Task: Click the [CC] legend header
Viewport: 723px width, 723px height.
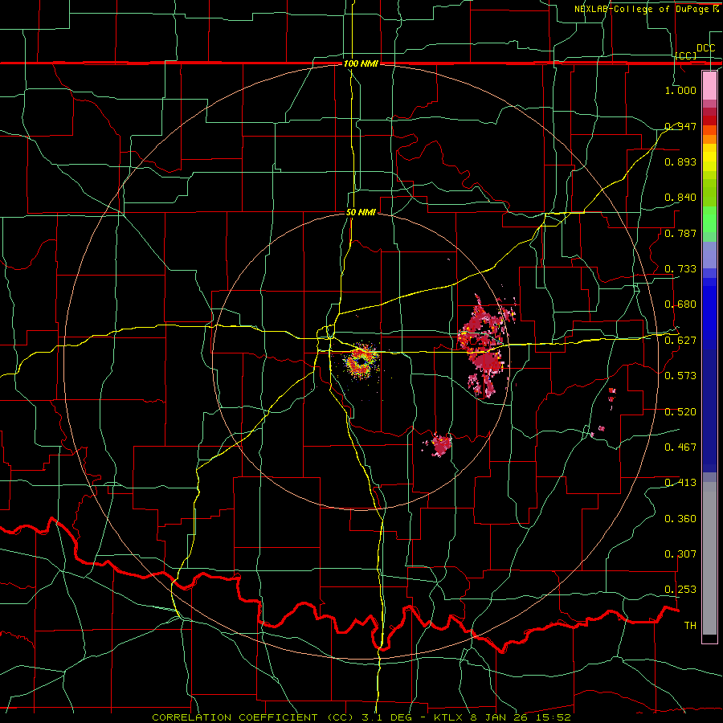Action: point(686,55)
